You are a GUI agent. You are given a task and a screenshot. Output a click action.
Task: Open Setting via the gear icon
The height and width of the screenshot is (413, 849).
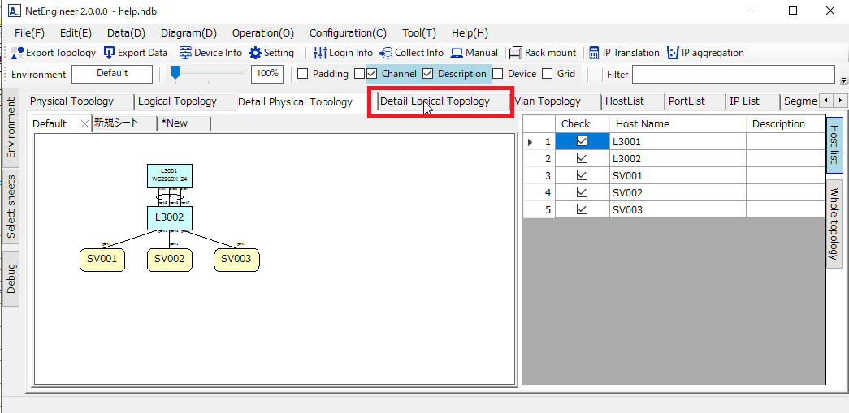coord(255,53)
